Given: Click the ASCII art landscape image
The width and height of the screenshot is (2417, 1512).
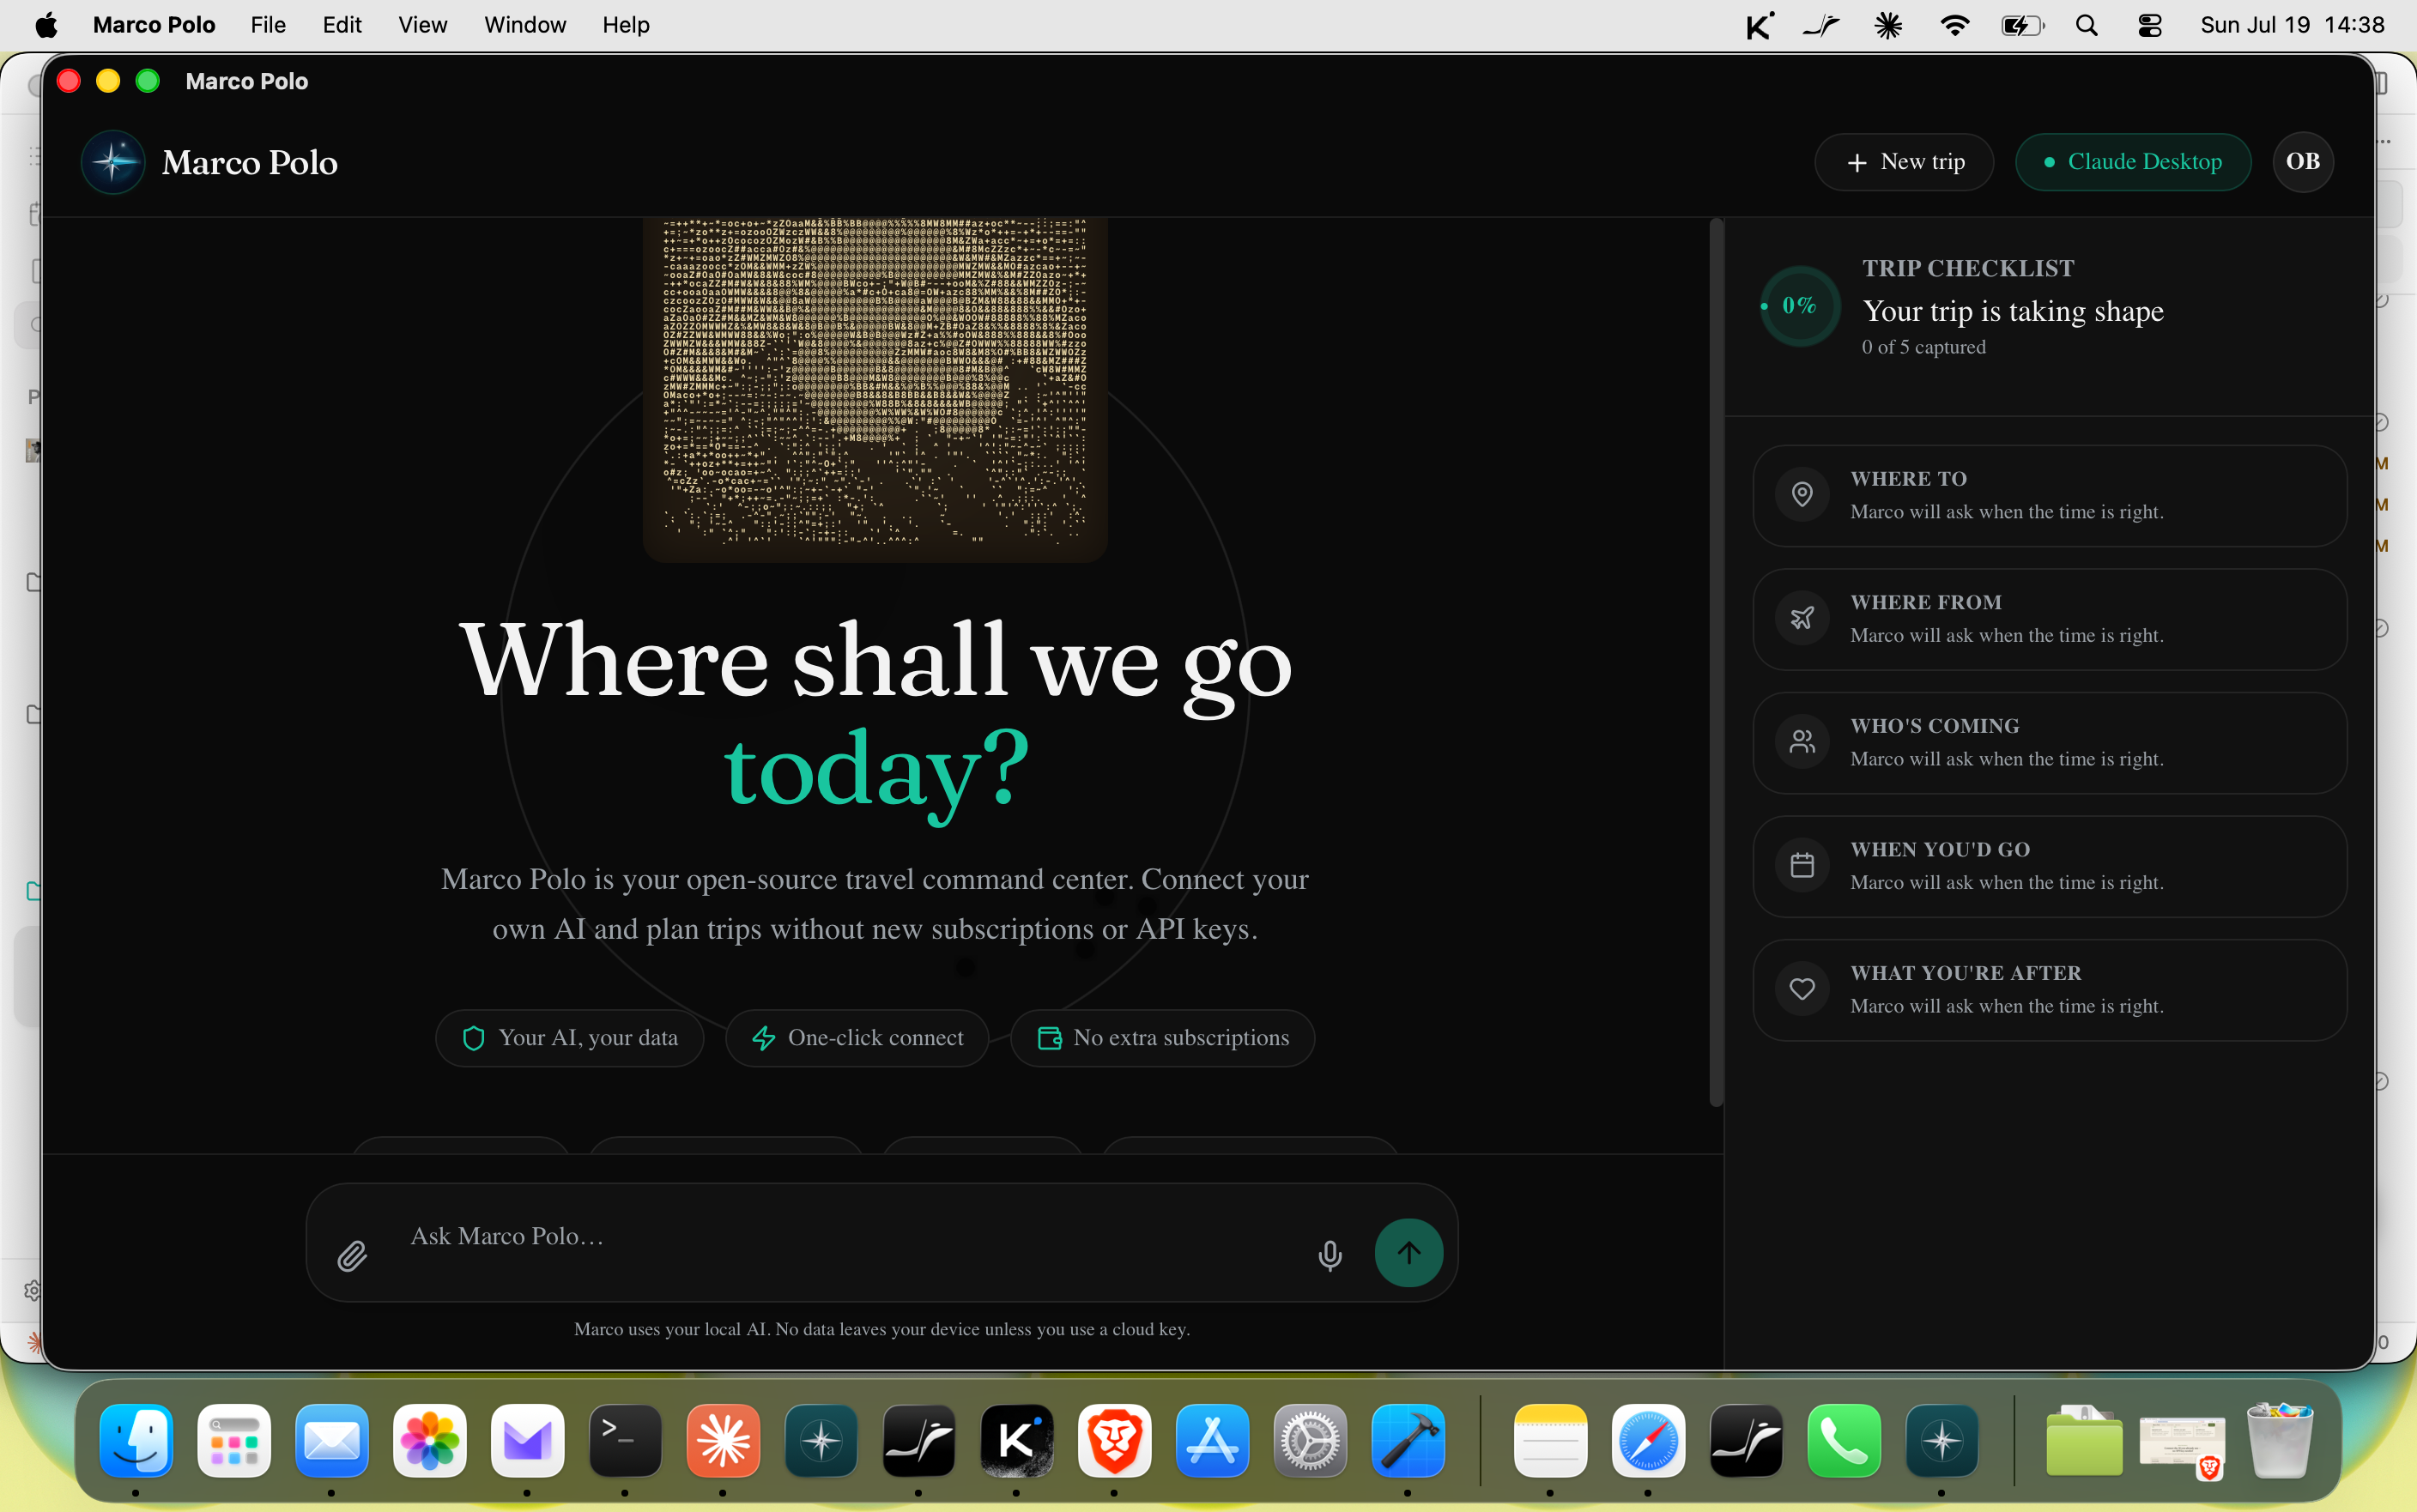Looking at the screenshot, I should (875, 388).
